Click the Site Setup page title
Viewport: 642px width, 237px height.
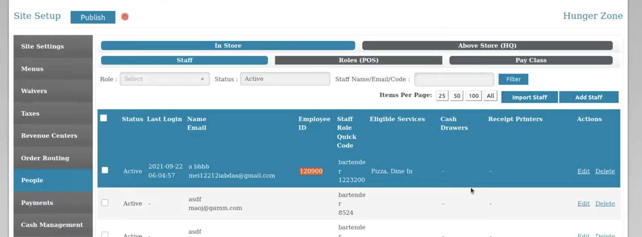[x=37, y=16]
